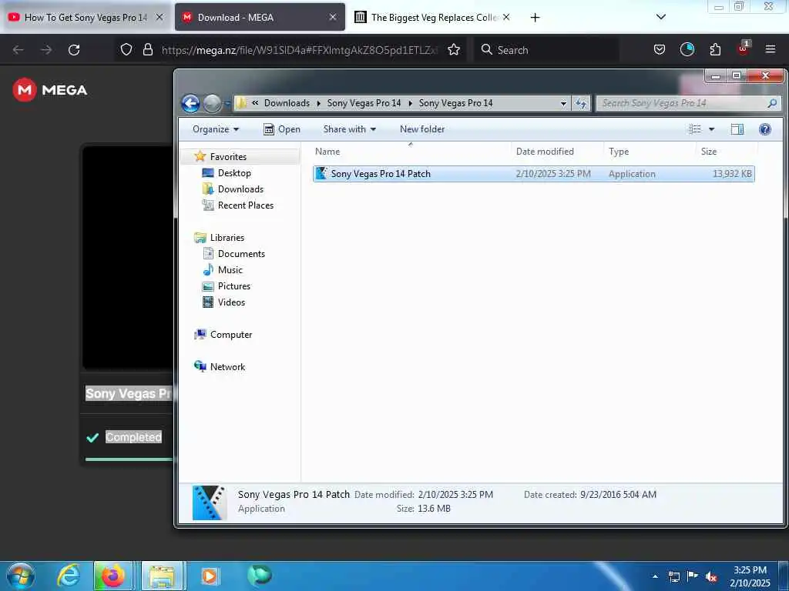Open the Documents library

(x=241, y=254)
